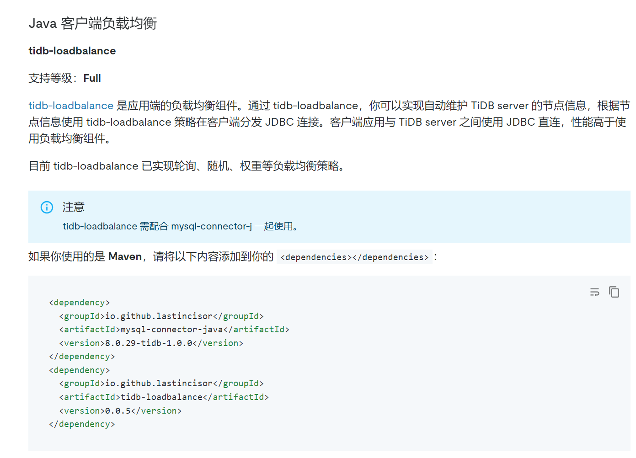Click the version line '8.0.29-tidb-1.0.0'

click(151, 343)
